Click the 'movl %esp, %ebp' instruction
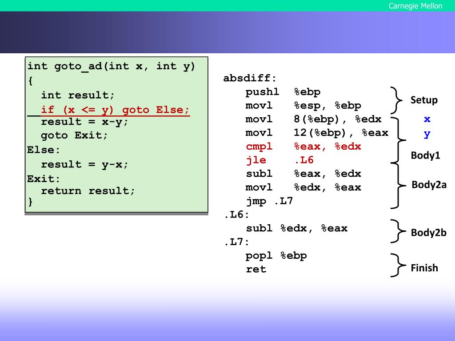The height and width of the screenshot is (341, 455). pyautogui.click(x=303, y=106)
